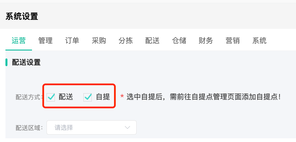Switch to the 配送 tab in the tab bar

(x=152, y=40)
